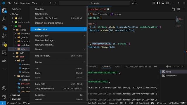Show additional views ellipsis in activity bar
This screenshot has height=105, width=187.
pos(4,69)
